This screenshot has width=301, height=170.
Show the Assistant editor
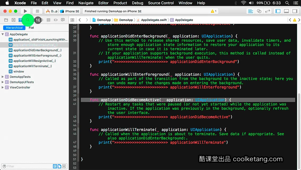pyautogui.click(x=259, y=11)
